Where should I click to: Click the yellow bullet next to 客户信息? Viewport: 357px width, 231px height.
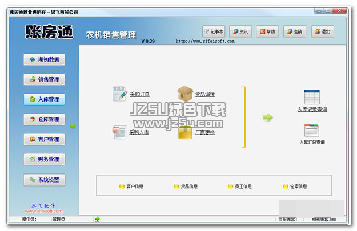122,187
